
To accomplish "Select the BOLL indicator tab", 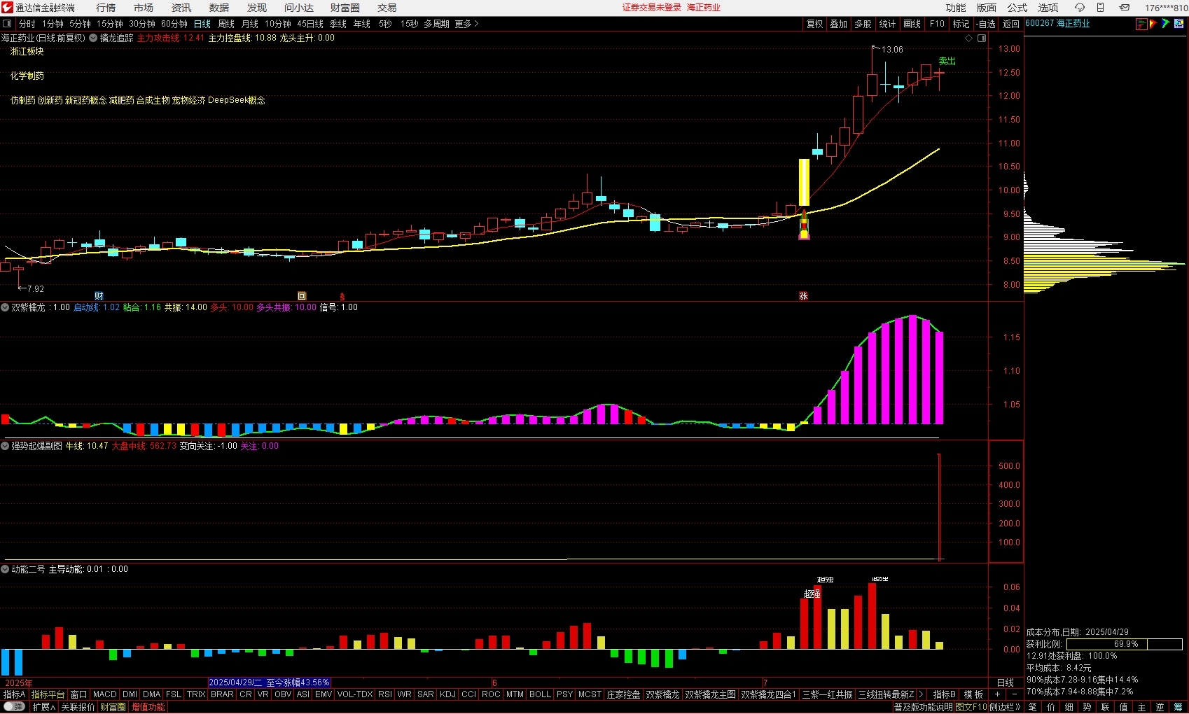I will click(x=540, y=694).
